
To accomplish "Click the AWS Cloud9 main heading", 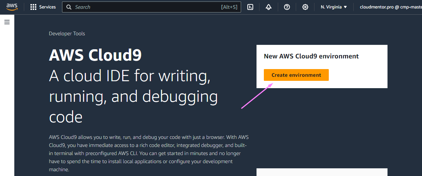I will tap(95, 55).
